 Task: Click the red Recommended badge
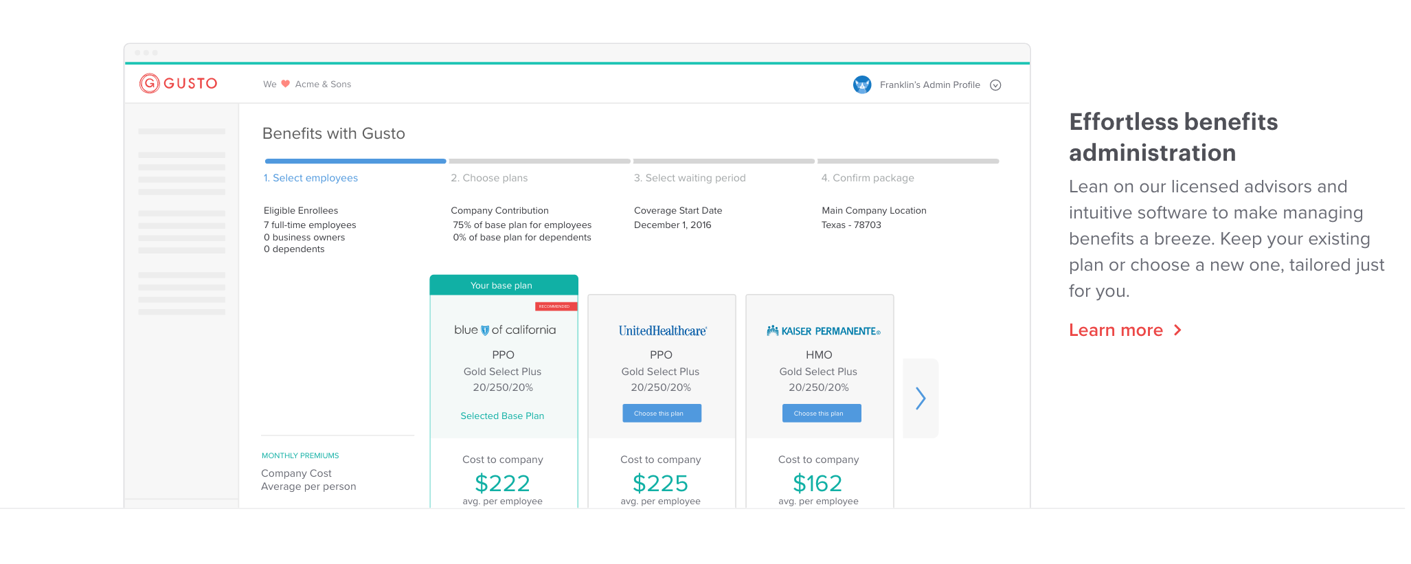click(x=556, y=306)
